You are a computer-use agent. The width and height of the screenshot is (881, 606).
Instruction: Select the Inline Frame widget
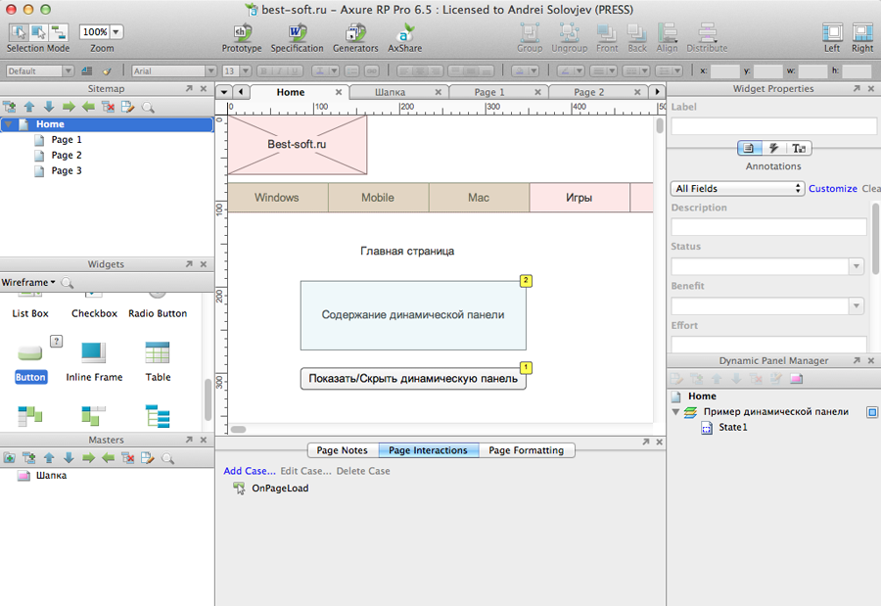[x=94, y=353]
